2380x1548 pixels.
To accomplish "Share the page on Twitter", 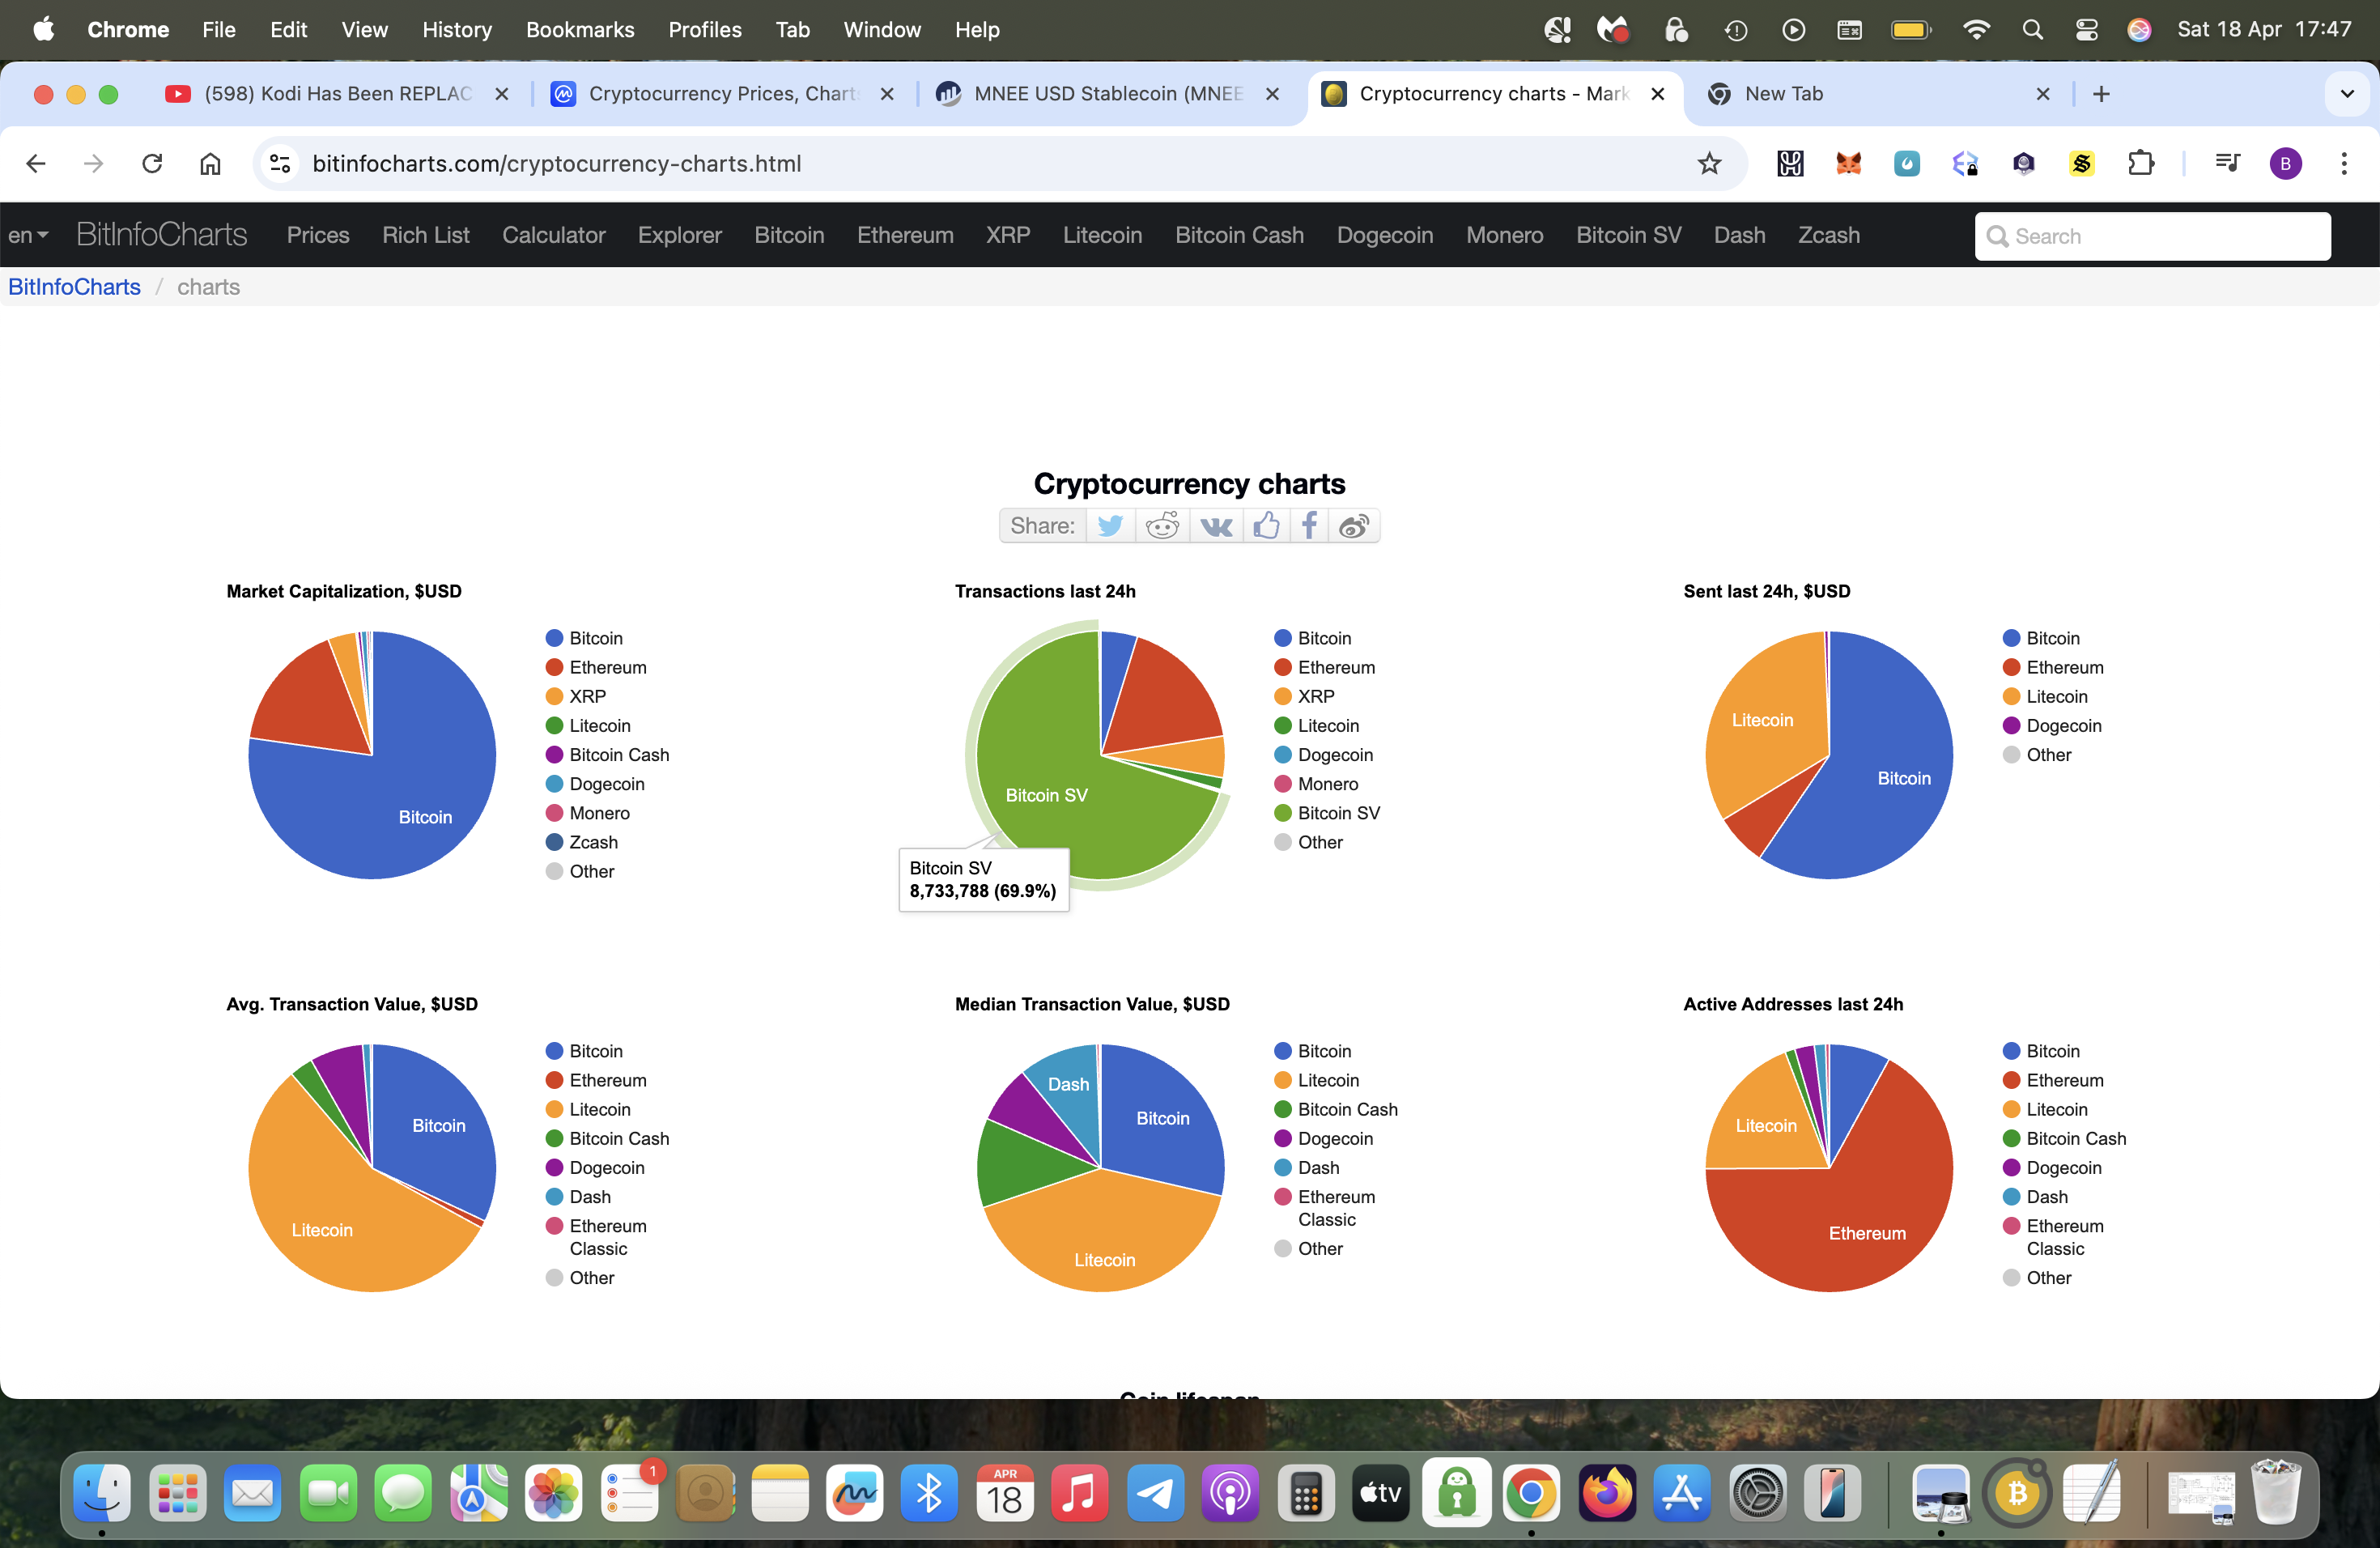I will coord(1110,526).
